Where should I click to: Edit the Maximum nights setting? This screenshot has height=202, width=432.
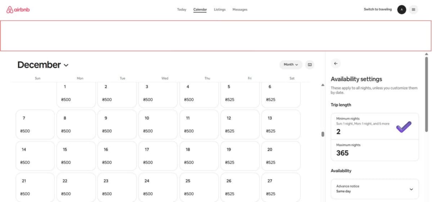pyautogui.click(x=375, y=150)
